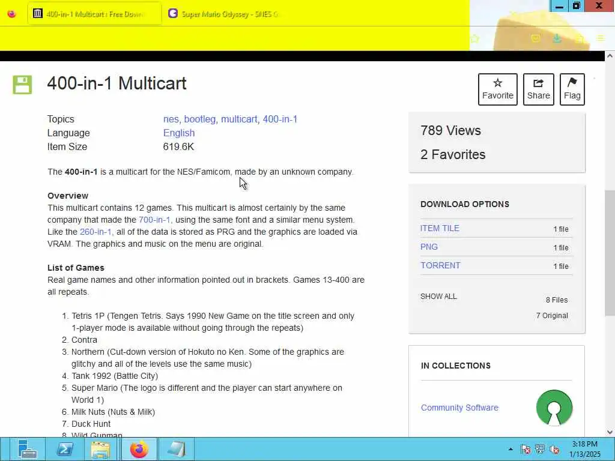Click the Firefox taskbar icon
Image resolution: width=615 pixels, height=461 pixels.
click(x=139, y=449)
